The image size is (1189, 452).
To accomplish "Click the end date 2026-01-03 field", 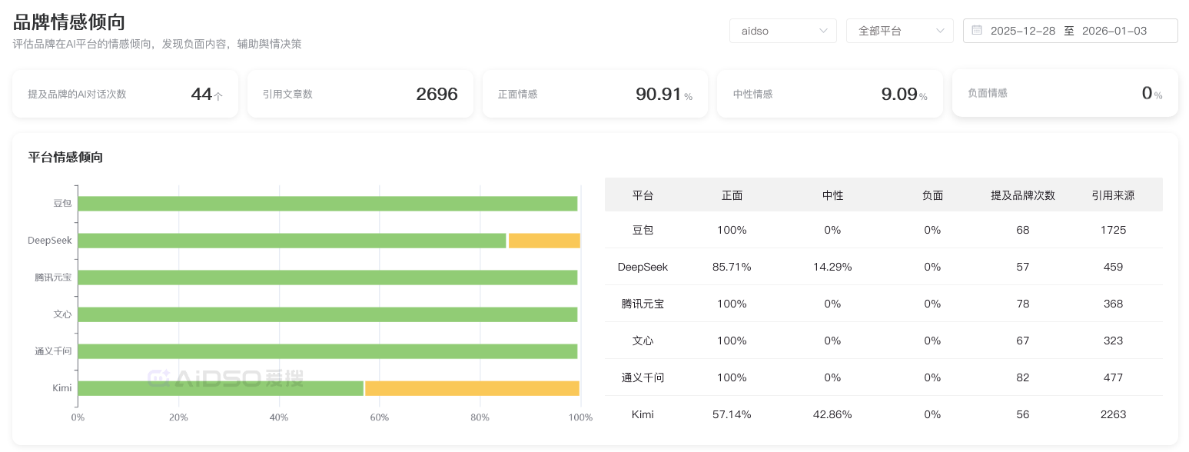I will (1114, 31).
